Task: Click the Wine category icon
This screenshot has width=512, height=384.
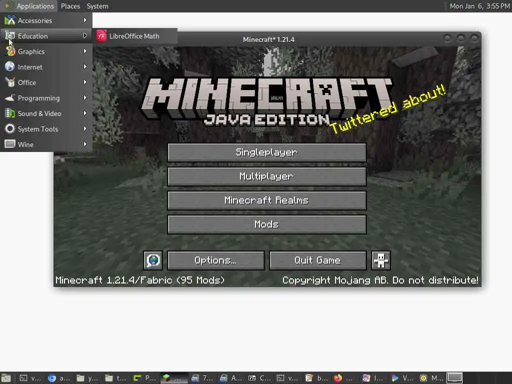Action: (10, 144)
